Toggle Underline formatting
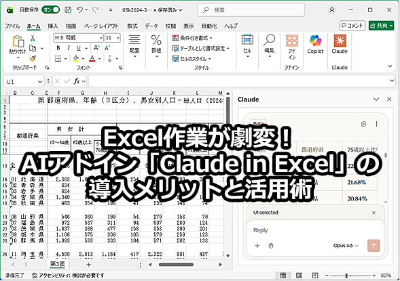The width and height of the screenshot is (400, 281). click(x=79, y=48)
